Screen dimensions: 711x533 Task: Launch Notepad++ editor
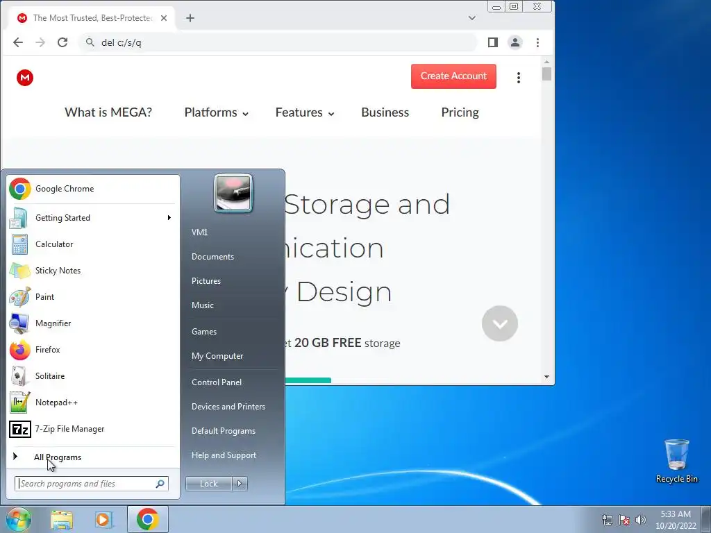[x=92, y=403]
